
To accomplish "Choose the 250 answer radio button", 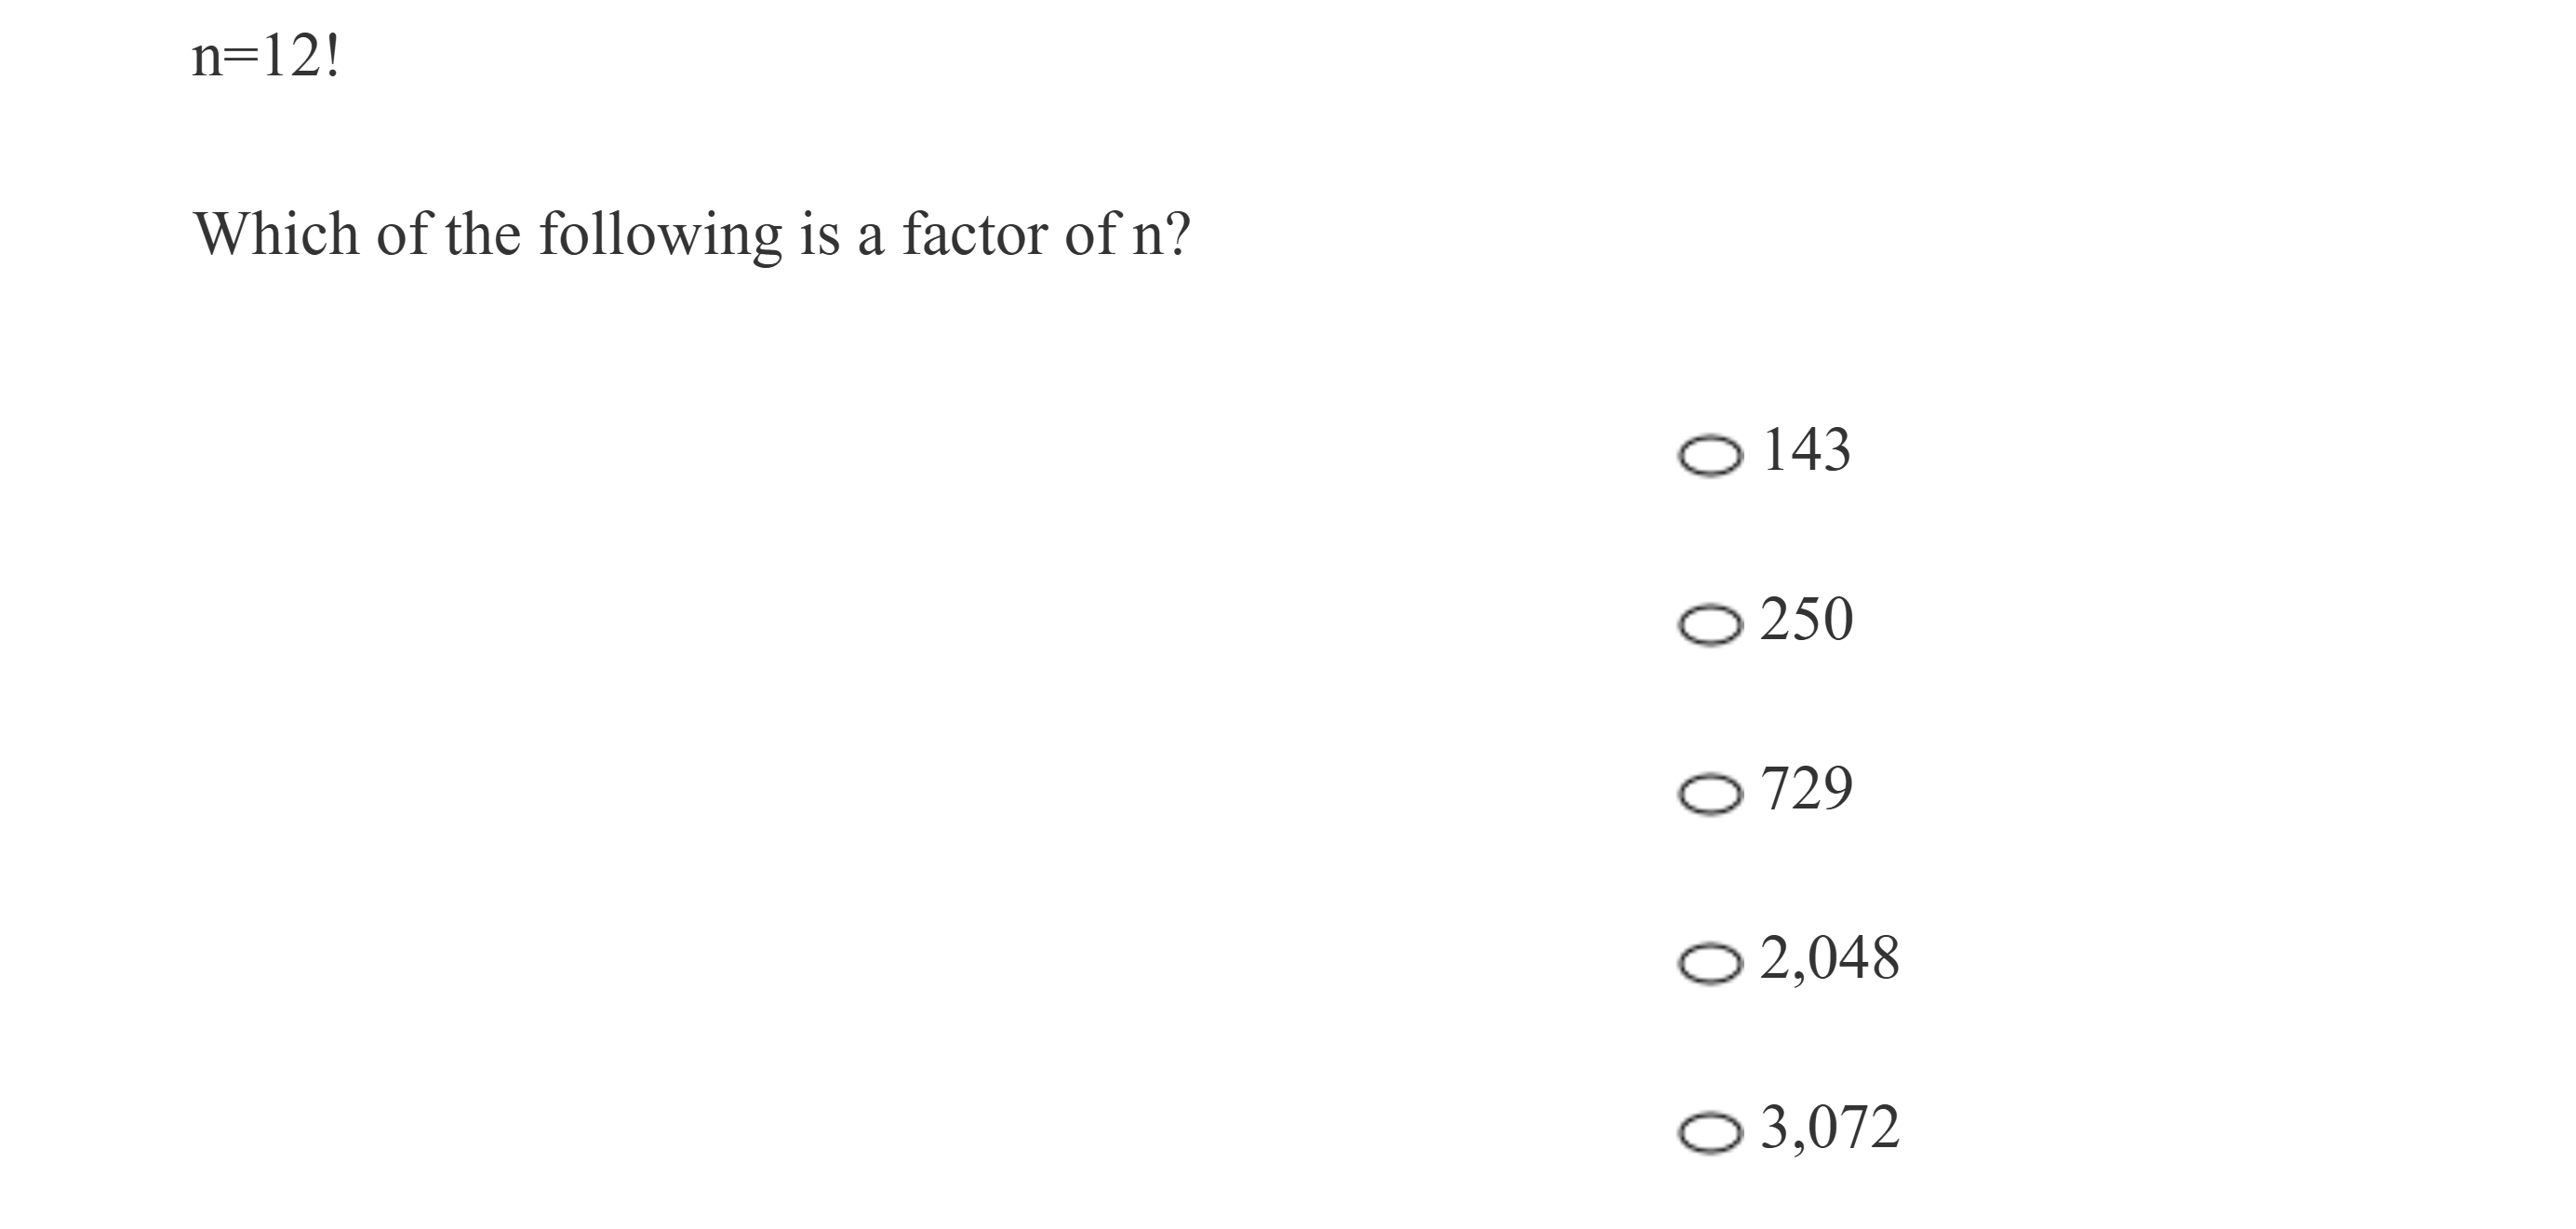I will [x=1709, y=626].
